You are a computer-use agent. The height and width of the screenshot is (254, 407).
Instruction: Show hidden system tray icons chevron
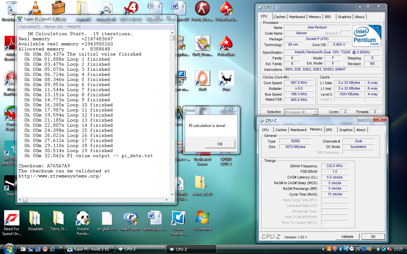point(323,249)
